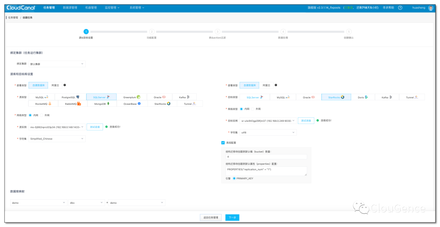Choose target 自建数据库 deployment type
440x227 pixels.
point(249,85)
